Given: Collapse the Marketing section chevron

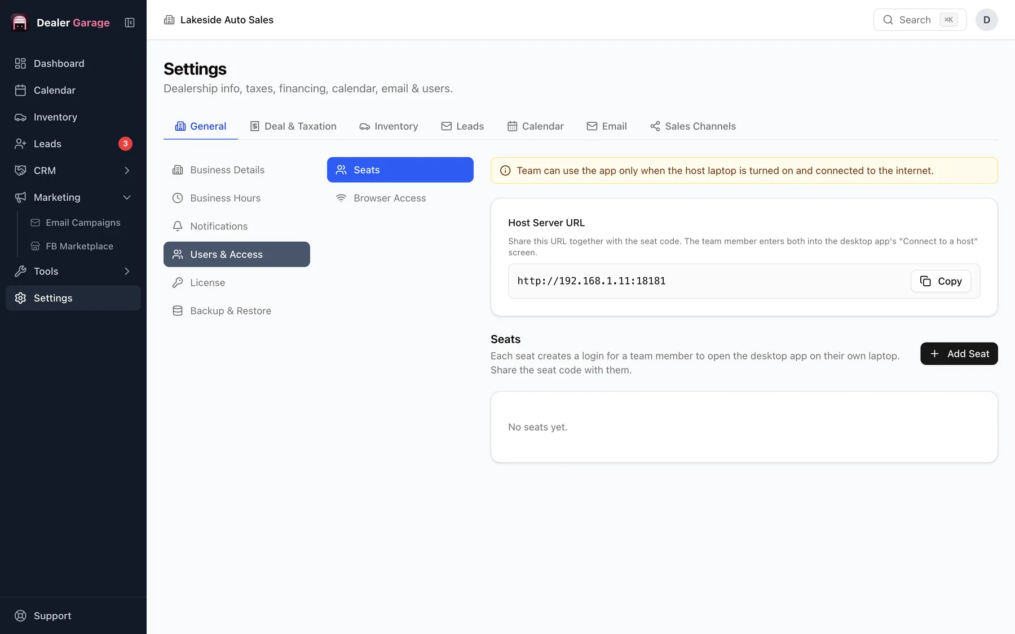Looking at the screenshot, I should 127,197.
